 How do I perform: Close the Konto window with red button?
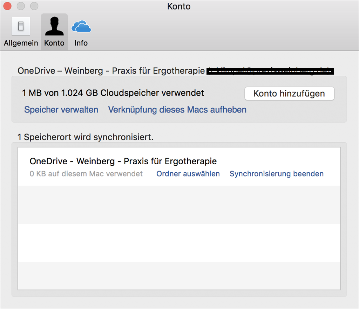[x=7, y=6]
